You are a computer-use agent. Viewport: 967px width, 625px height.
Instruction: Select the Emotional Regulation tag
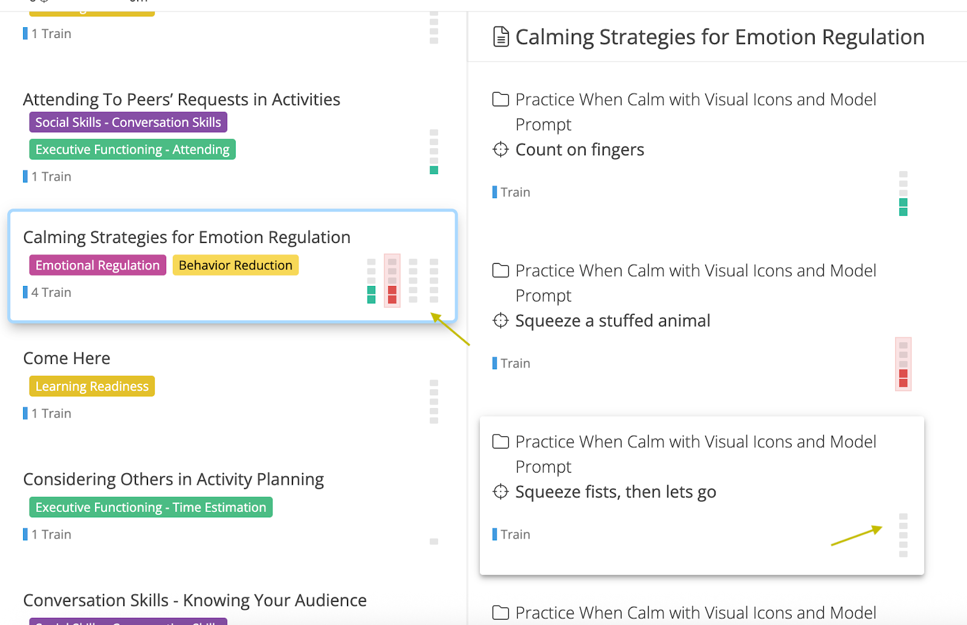click(97, 265)
